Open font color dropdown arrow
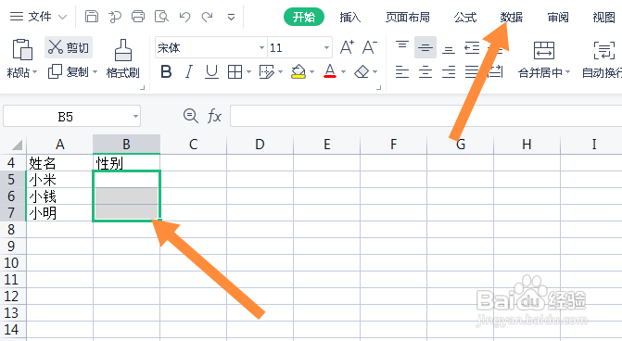This screenshot has height=341, width=622. pyautogui.click(x=344, y=72)
